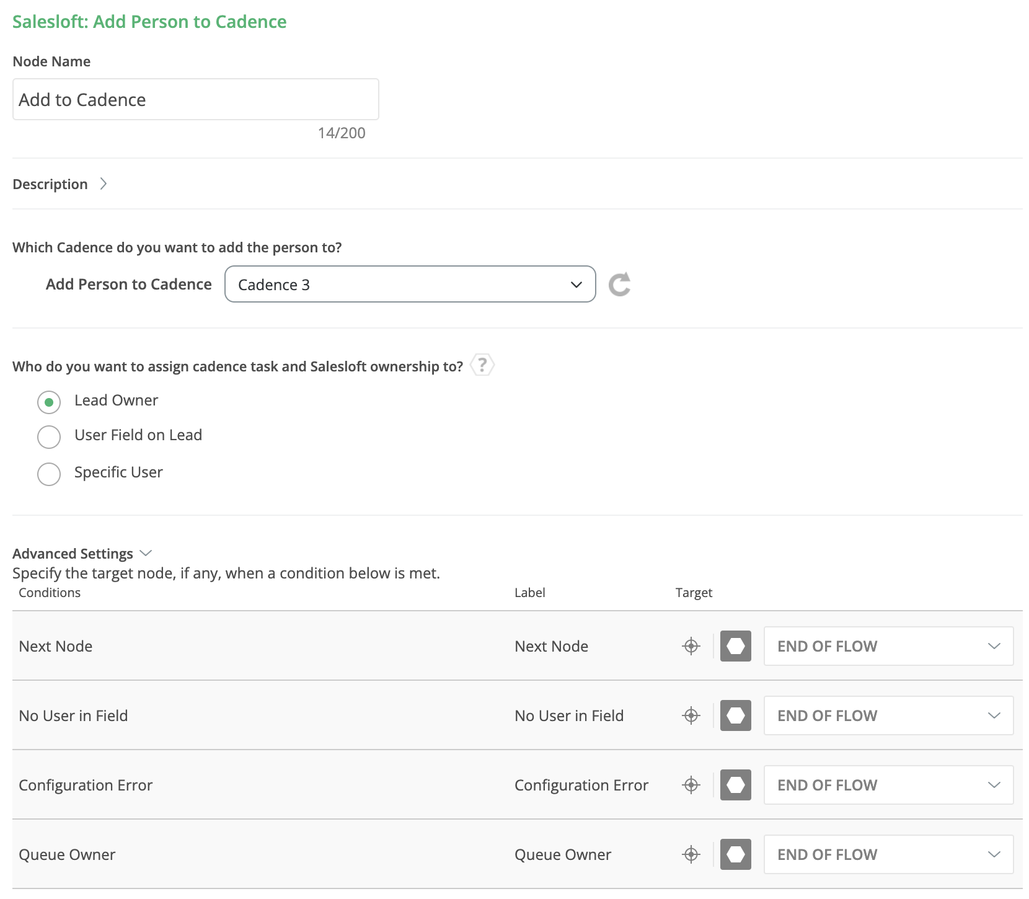The width and height of the screenshot is (1029, 899).
Task: Open No User in Field target dropdown
Action: (889, 715)
